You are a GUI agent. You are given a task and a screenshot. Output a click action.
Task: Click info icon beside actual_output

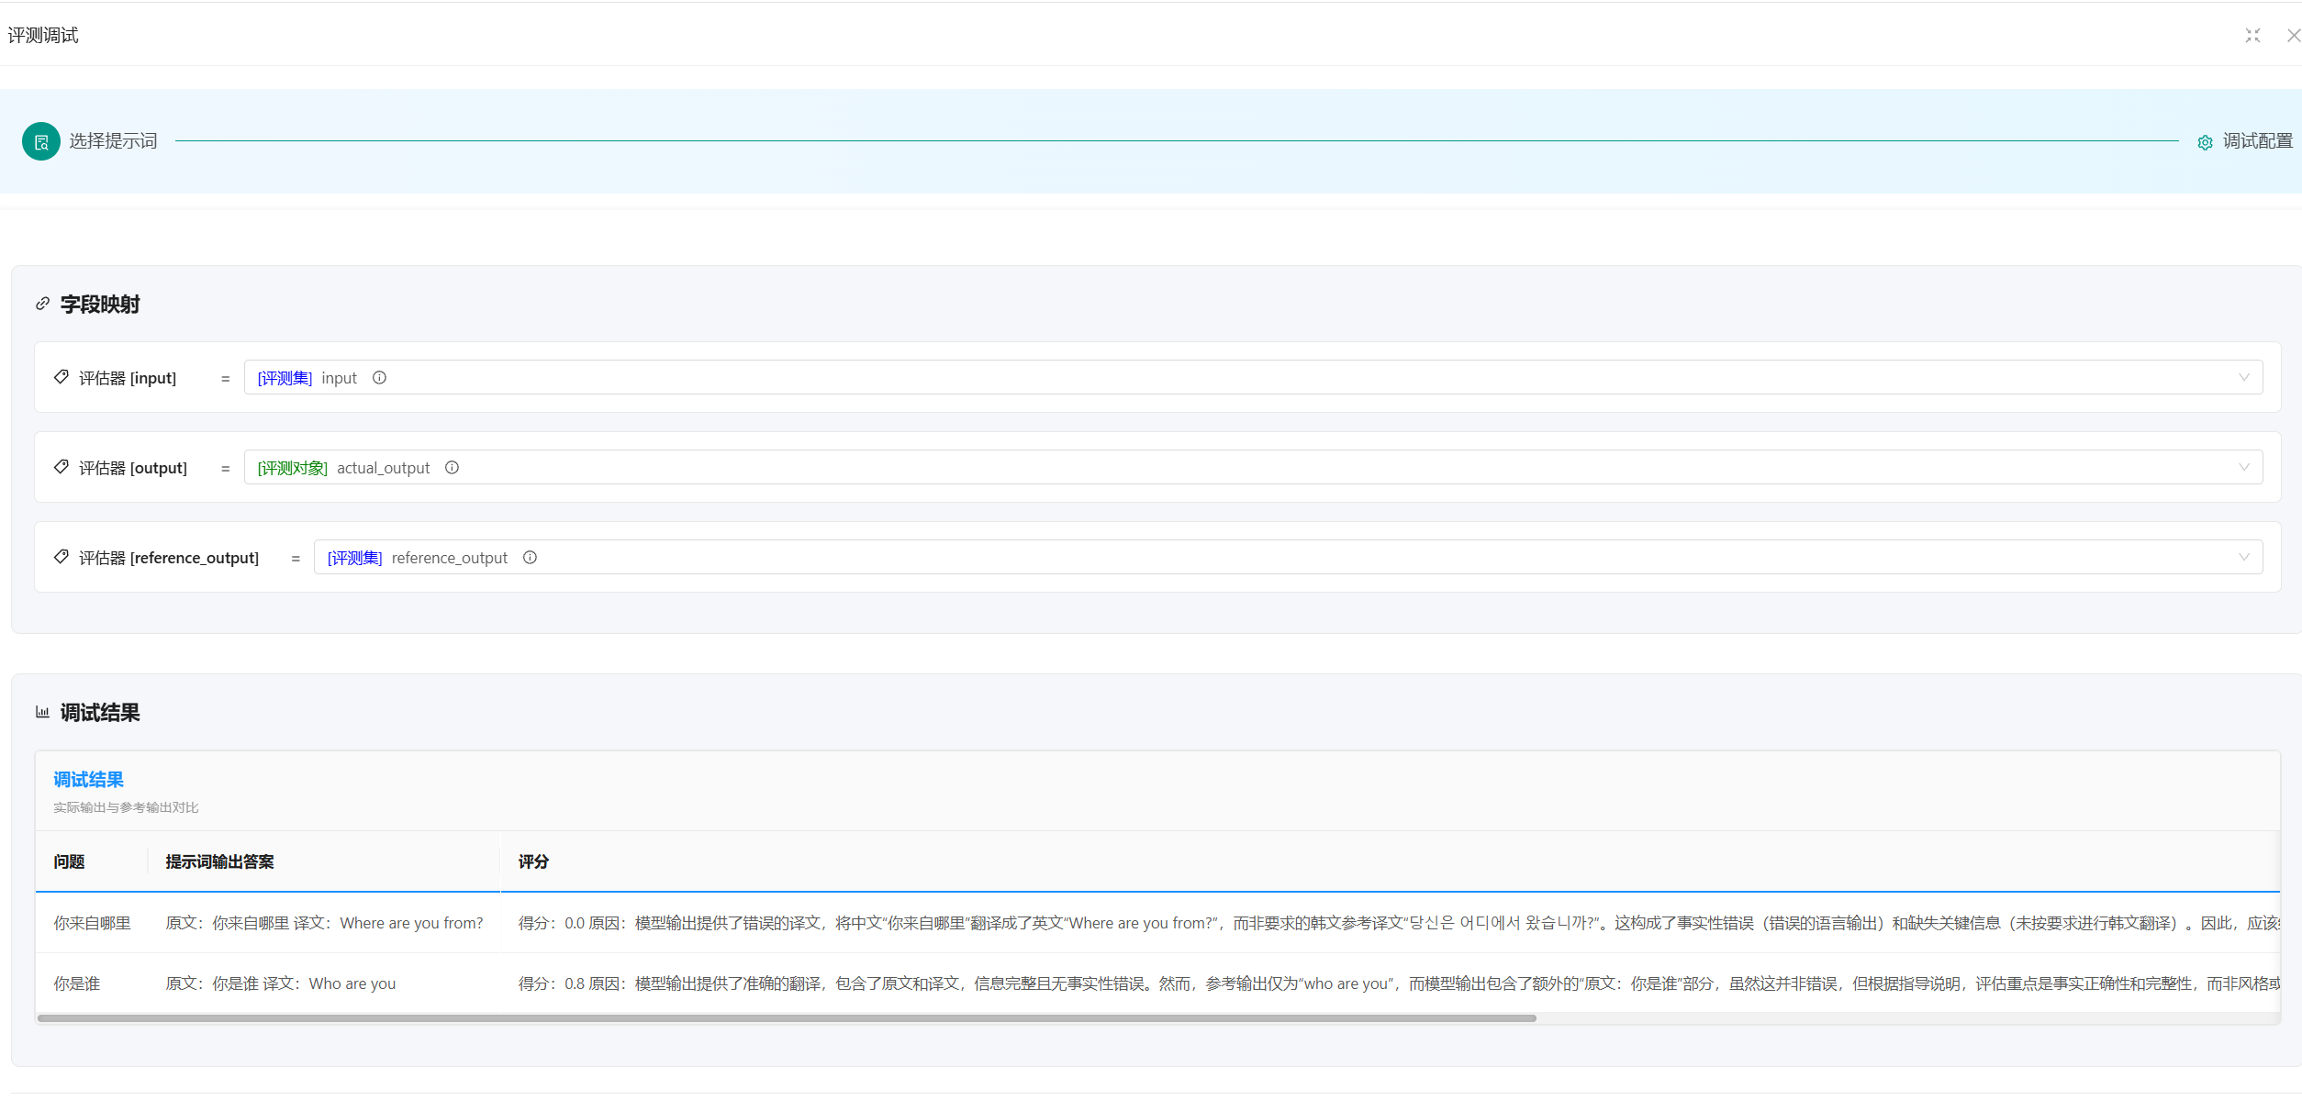pos(452,468)
